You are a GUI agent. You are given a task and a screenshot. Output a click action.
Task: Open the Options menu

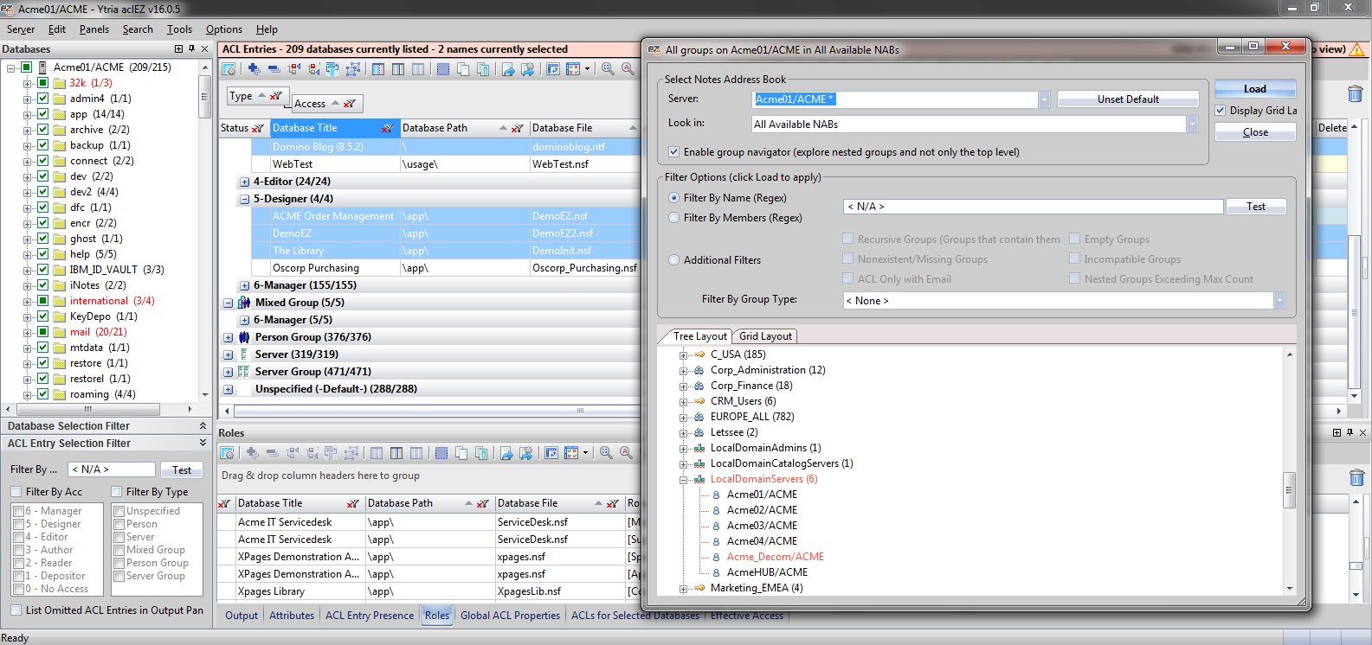click(223, 29)
